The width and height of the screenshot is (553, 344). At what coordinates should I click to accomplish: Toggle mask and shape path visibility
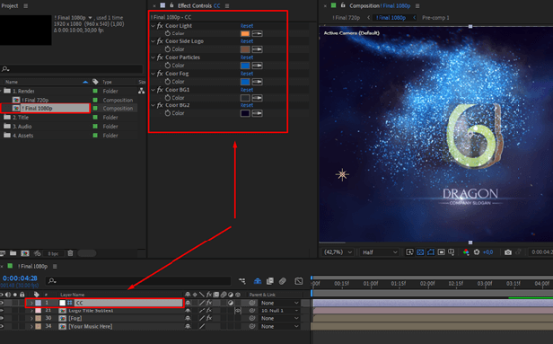pos(431,251)
